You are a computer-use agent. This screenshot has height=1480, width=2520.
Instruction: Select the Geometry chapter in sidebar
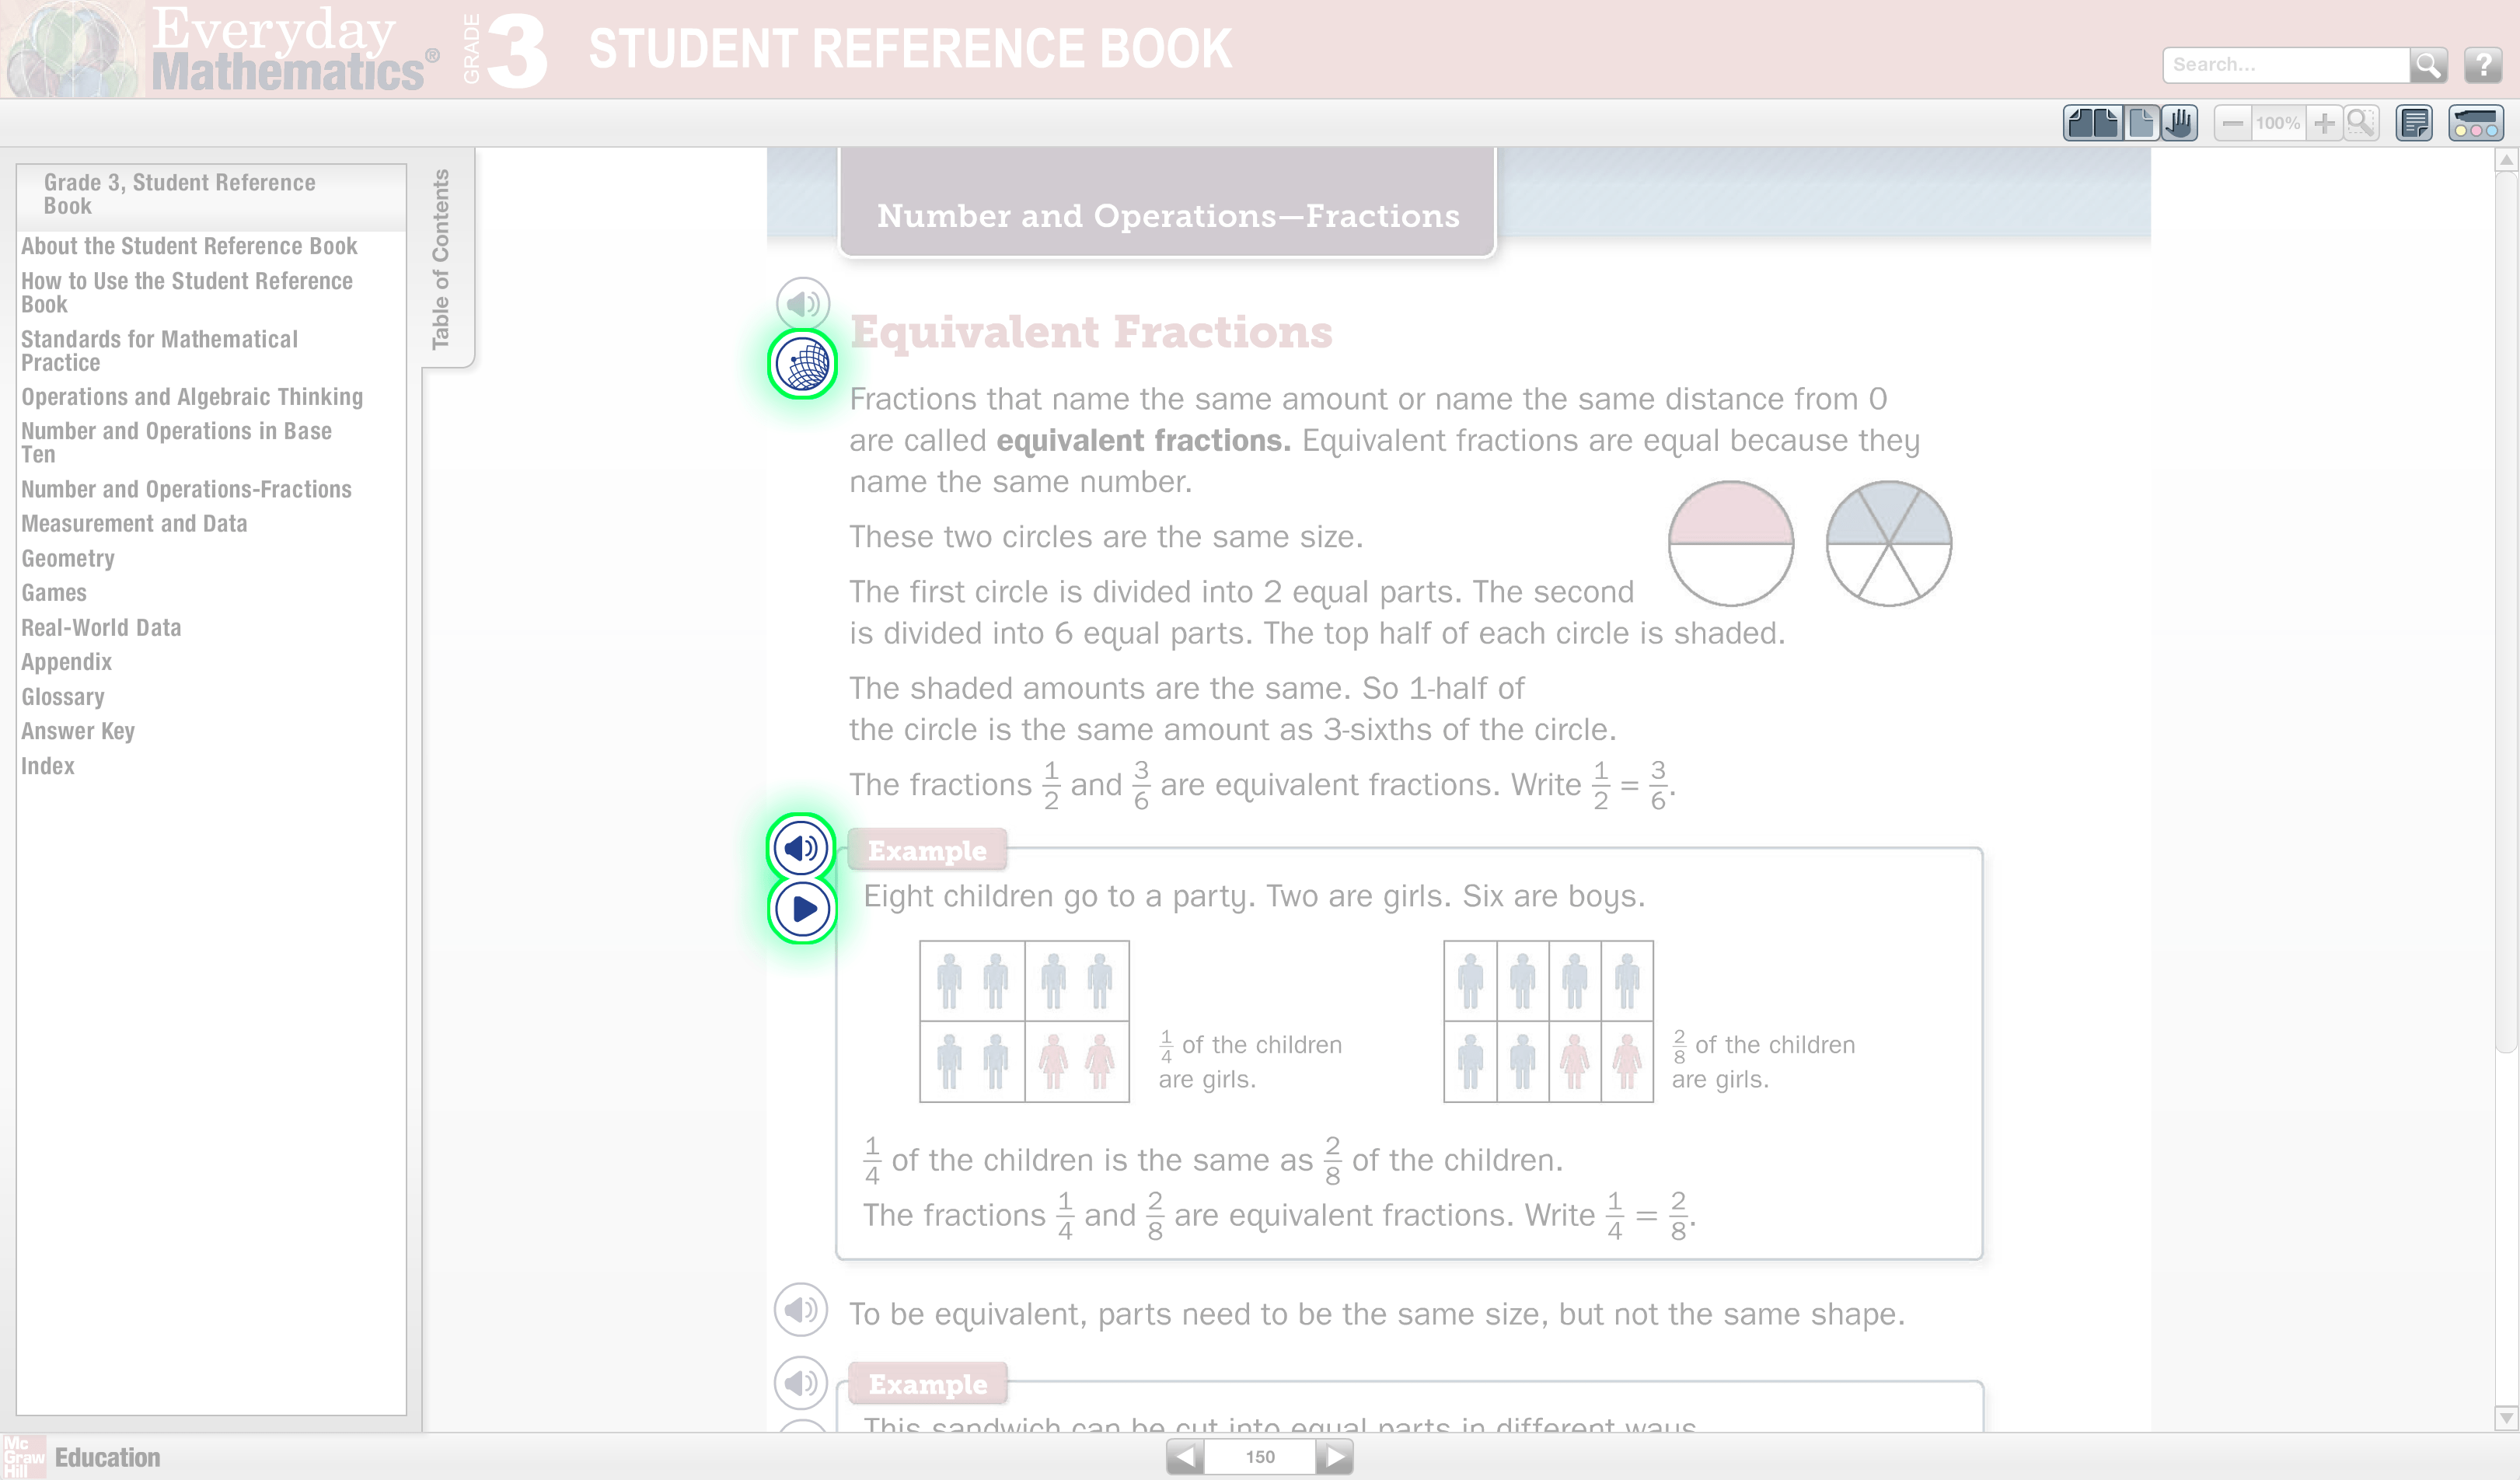point(67,558)
